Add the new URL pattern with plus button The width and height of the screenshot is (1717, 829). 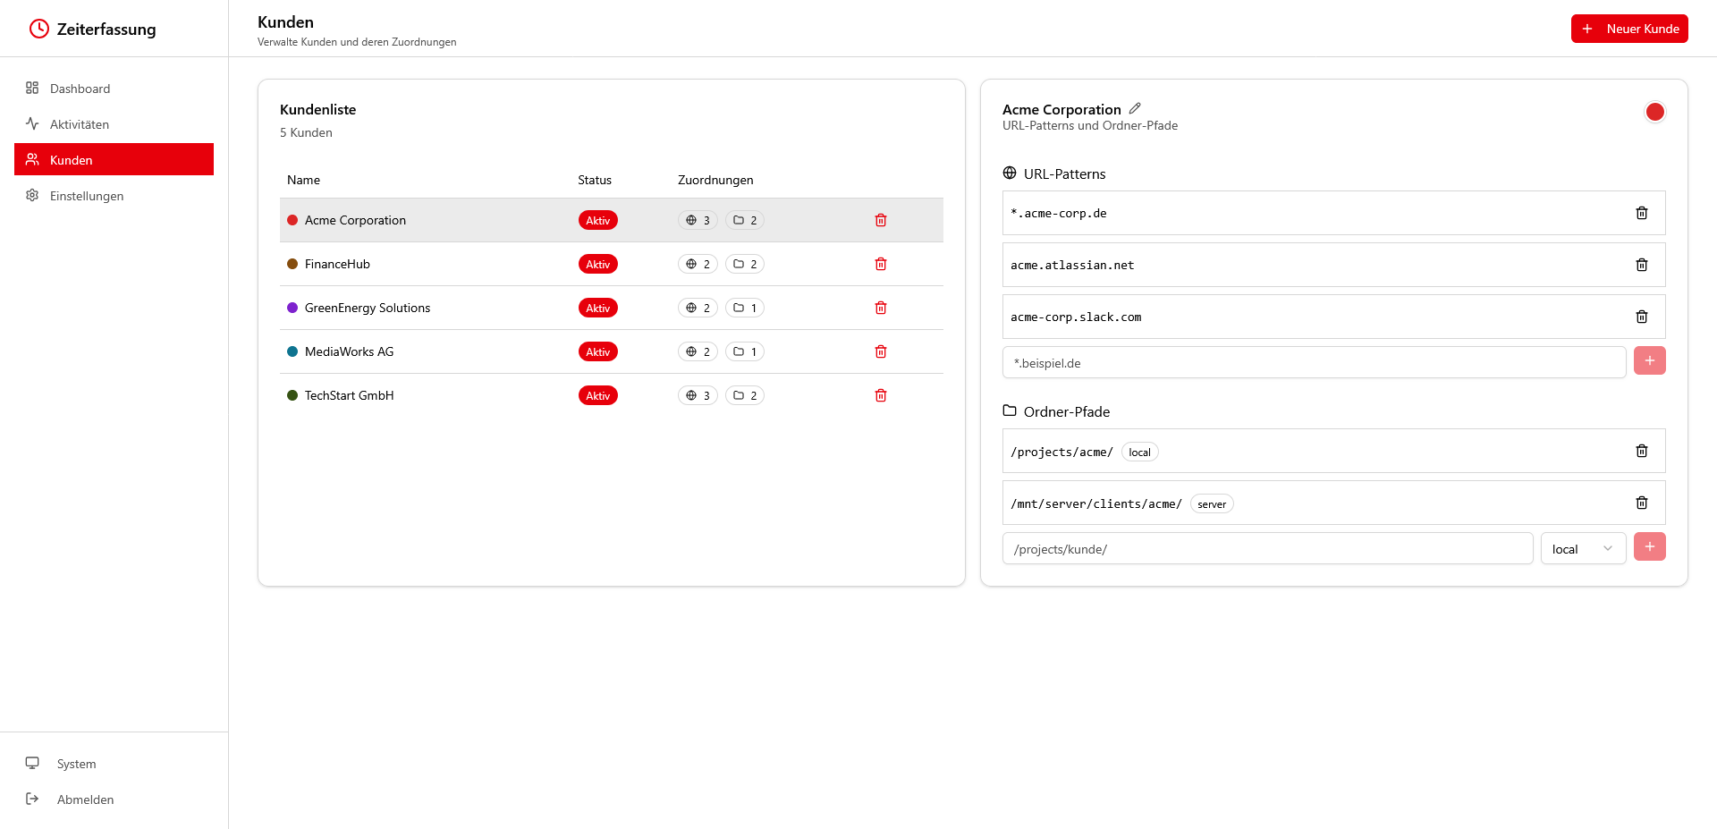coord(1649,360)
